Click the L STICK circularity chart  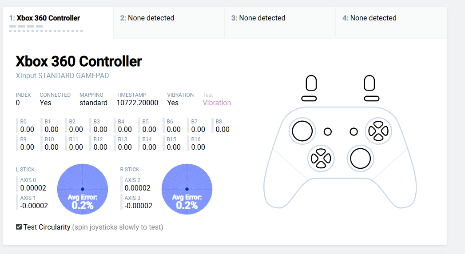(x=83, y=189)
